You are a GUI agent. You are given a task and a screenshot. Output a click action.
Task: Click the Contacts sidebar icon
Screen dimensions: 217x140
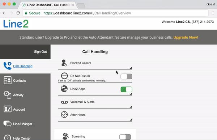tap(8, 80)
